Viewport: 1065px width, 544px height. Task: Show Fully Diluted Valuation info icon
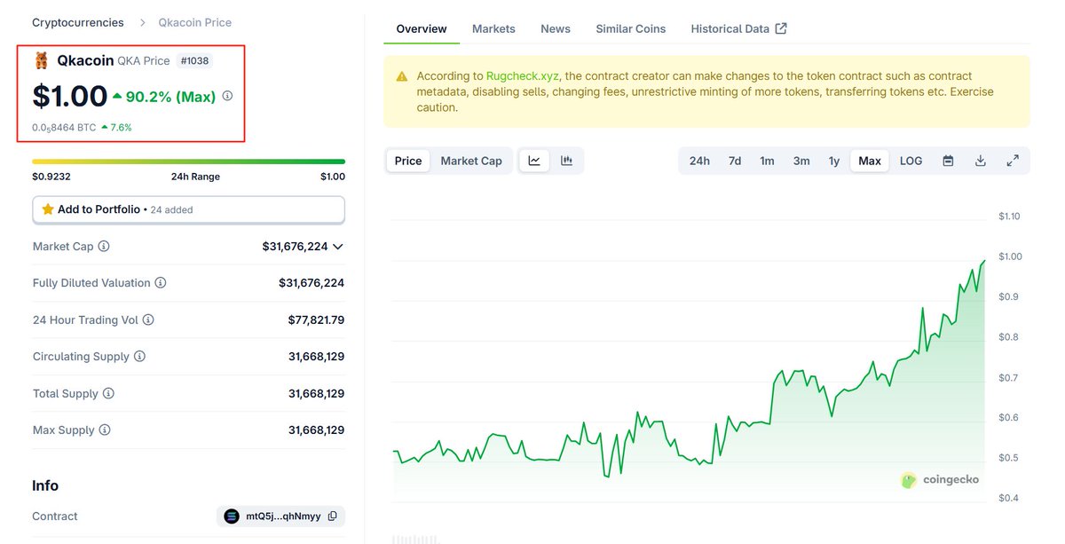tap(161, 283)
